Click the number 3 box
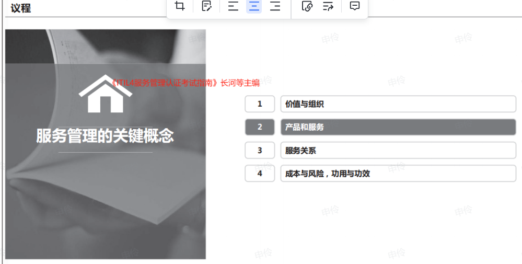 (x=260, y=150)
